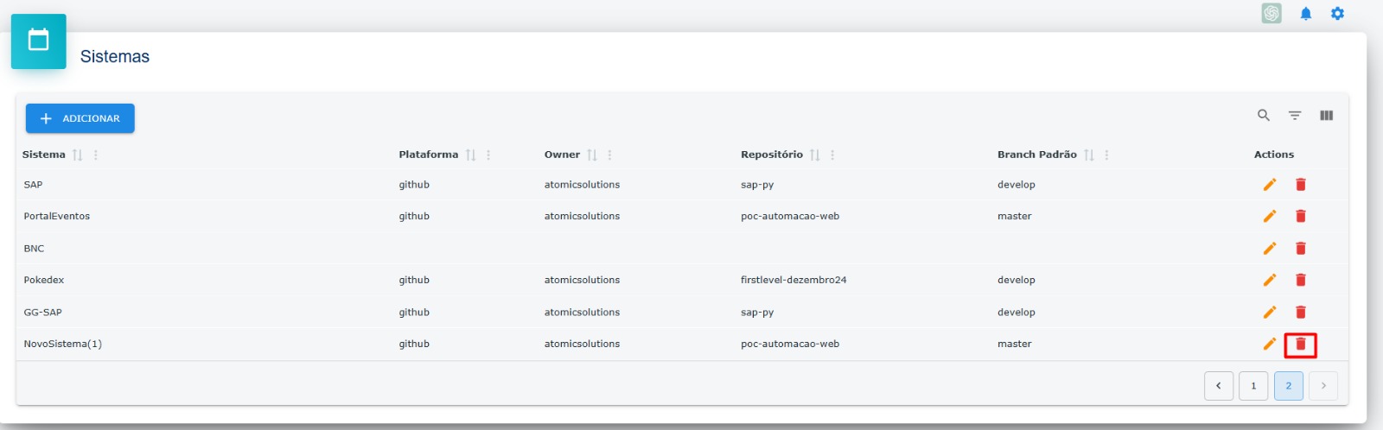
Task: Click atomicsolutions owner in Pokedex row
Action: (582, 280)
